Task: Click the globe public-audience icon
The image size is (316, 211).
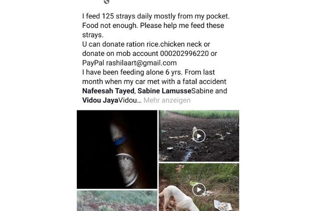Action: pyautogui.click(x=106, y=2)
